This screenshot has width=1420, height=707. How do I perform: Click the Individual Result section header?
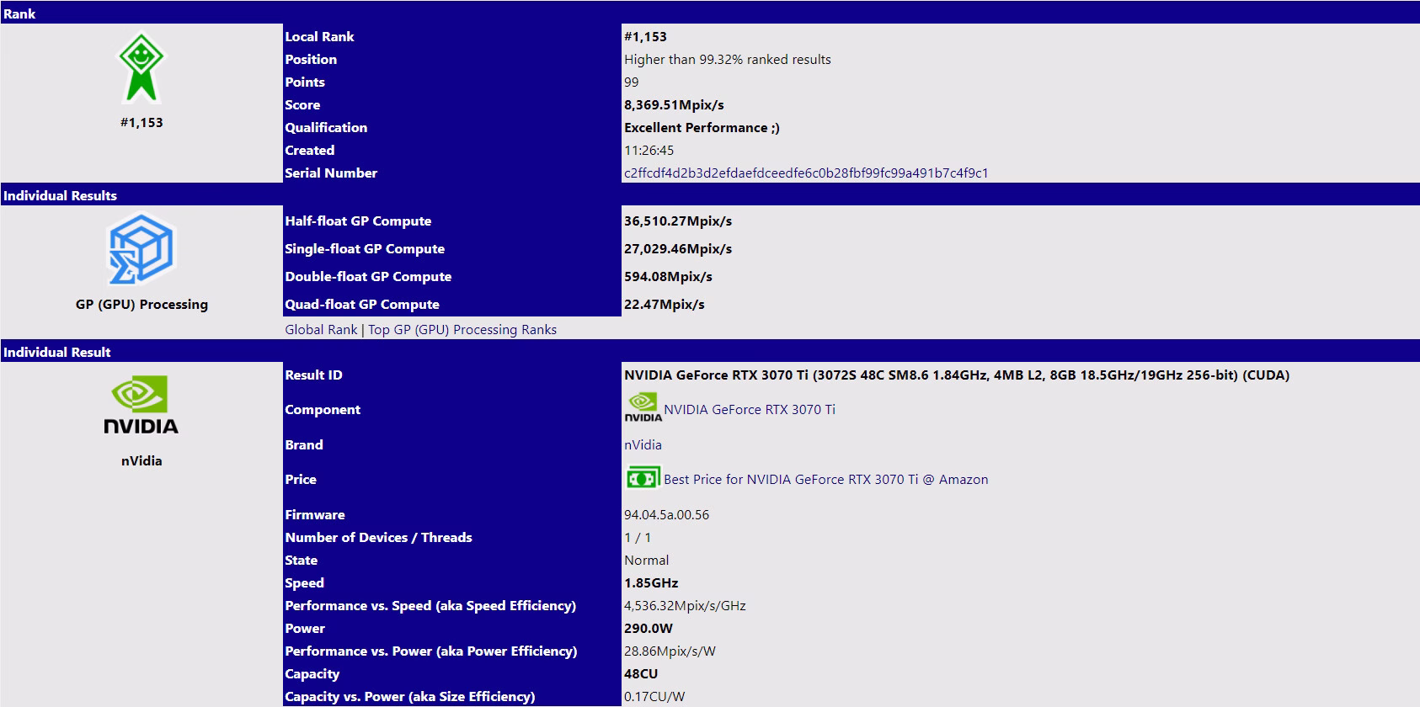point(710,351)
